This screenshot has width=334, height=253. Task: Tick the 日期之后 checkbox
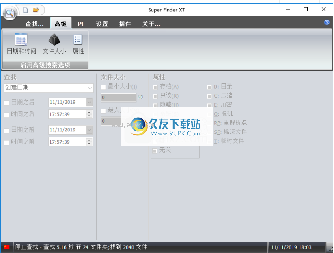(6, 103)
